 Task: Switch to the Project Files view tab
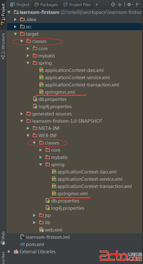point(77,4)
